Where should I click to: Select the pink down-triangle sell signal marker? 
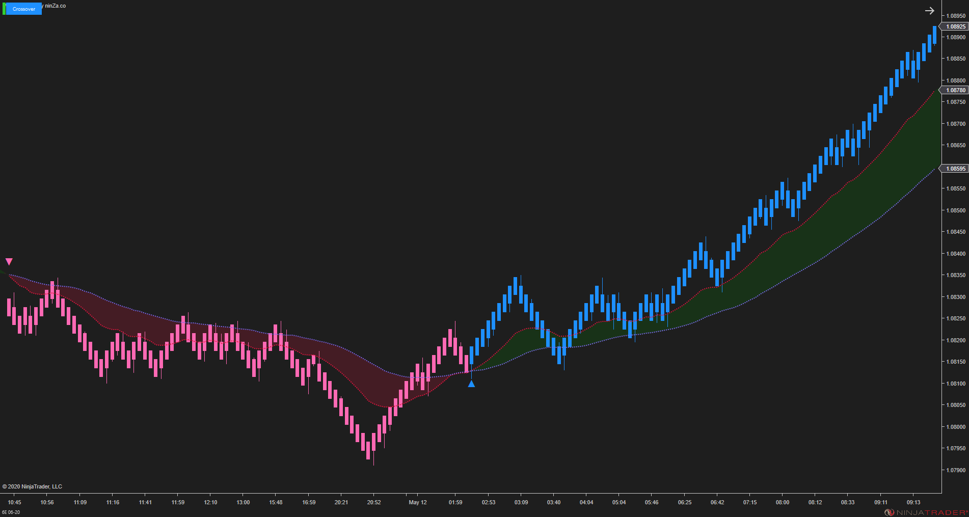point(9,261)
